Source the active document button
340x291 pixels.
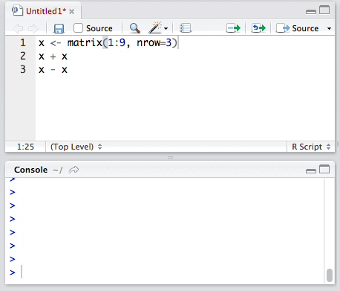tap(298, 28)
